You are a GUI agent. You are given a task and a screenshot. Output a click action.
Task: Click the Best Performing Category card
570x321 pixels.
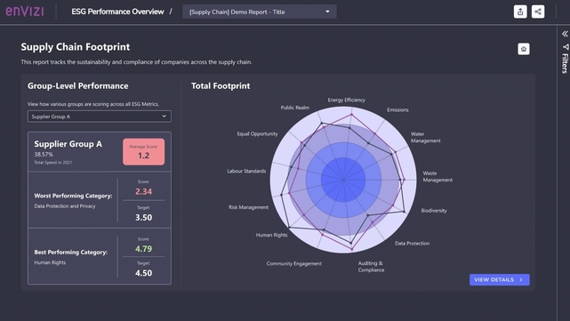[x=100, y=256]
